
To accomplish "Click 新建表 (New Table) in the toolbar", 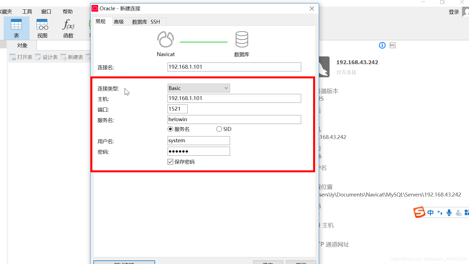I will (x=72, y=57).
